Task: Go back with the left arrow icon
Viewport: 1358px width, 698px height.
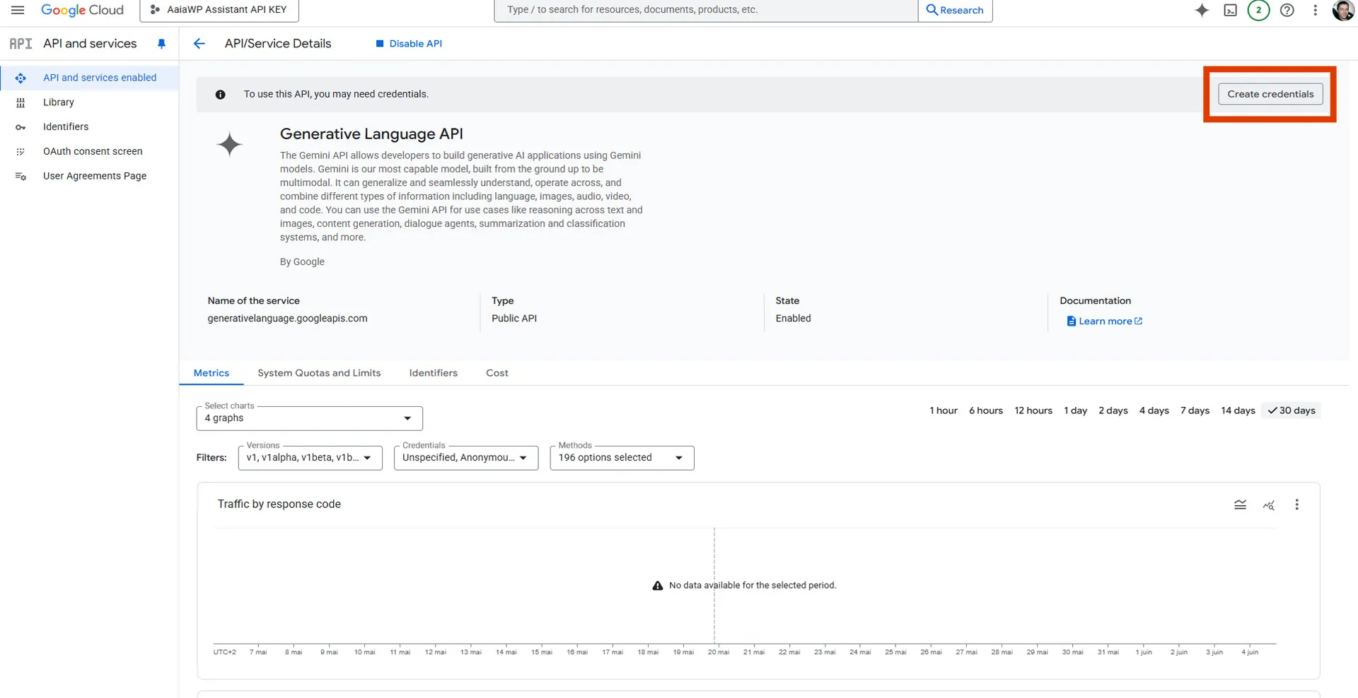Action: pos(199,44)
